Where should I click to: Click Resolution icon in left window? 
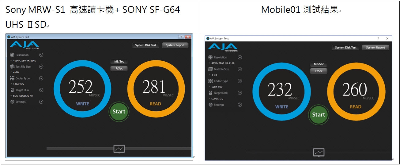(12, 55)
